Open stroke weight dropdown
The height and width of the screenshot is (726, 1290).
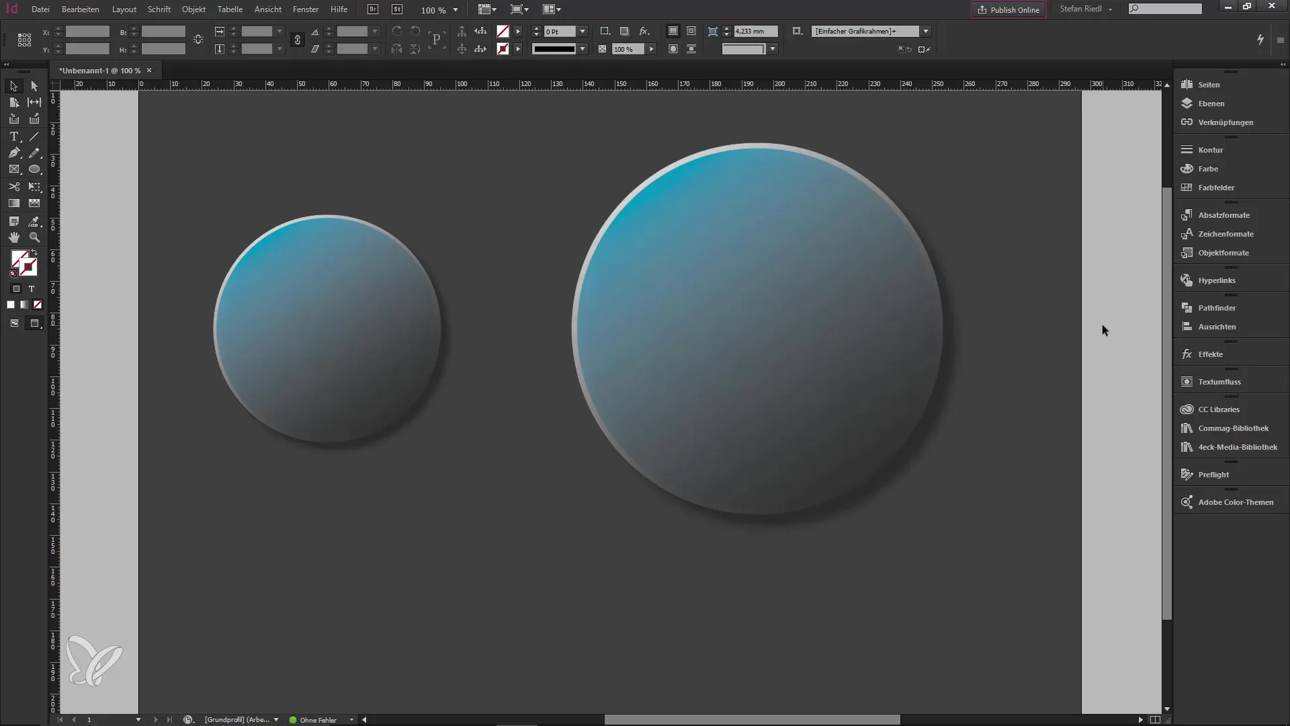point(583,32)
